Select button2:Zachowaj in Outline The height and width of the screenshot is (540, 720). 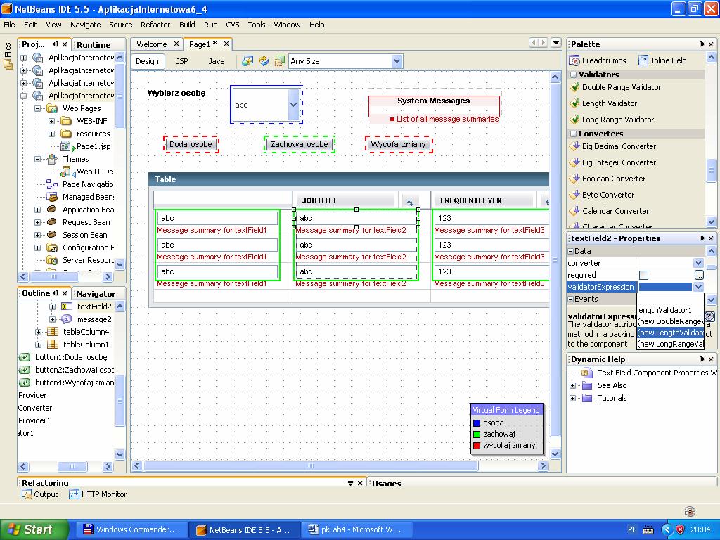tap(66, 370)
